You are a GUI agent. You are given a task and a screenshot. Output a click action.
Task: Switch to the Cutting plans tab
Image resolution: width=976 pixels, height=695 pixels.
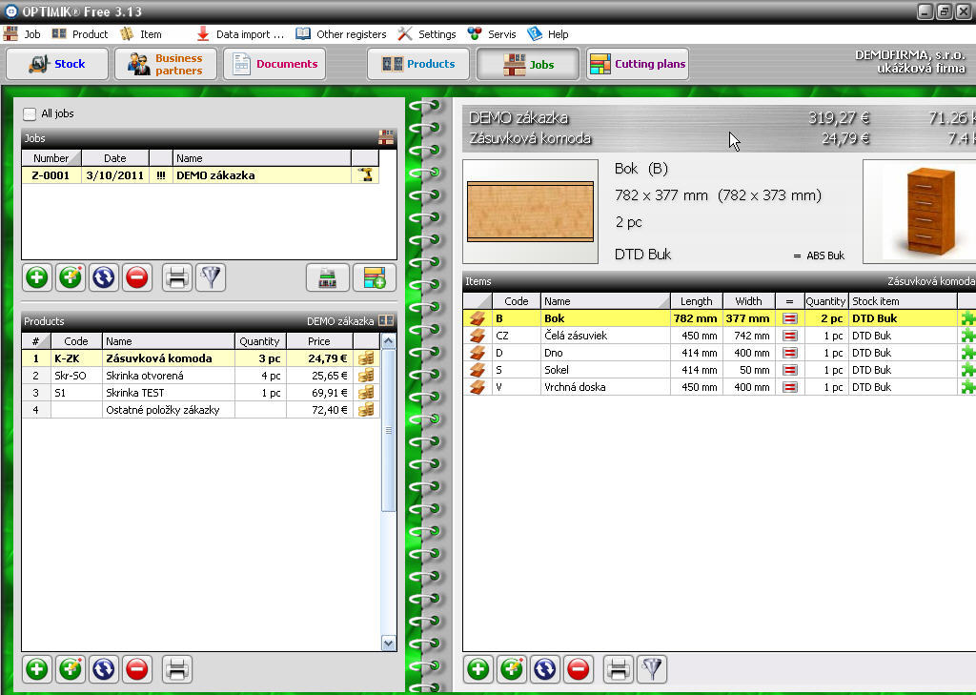(x=637, y=64)
